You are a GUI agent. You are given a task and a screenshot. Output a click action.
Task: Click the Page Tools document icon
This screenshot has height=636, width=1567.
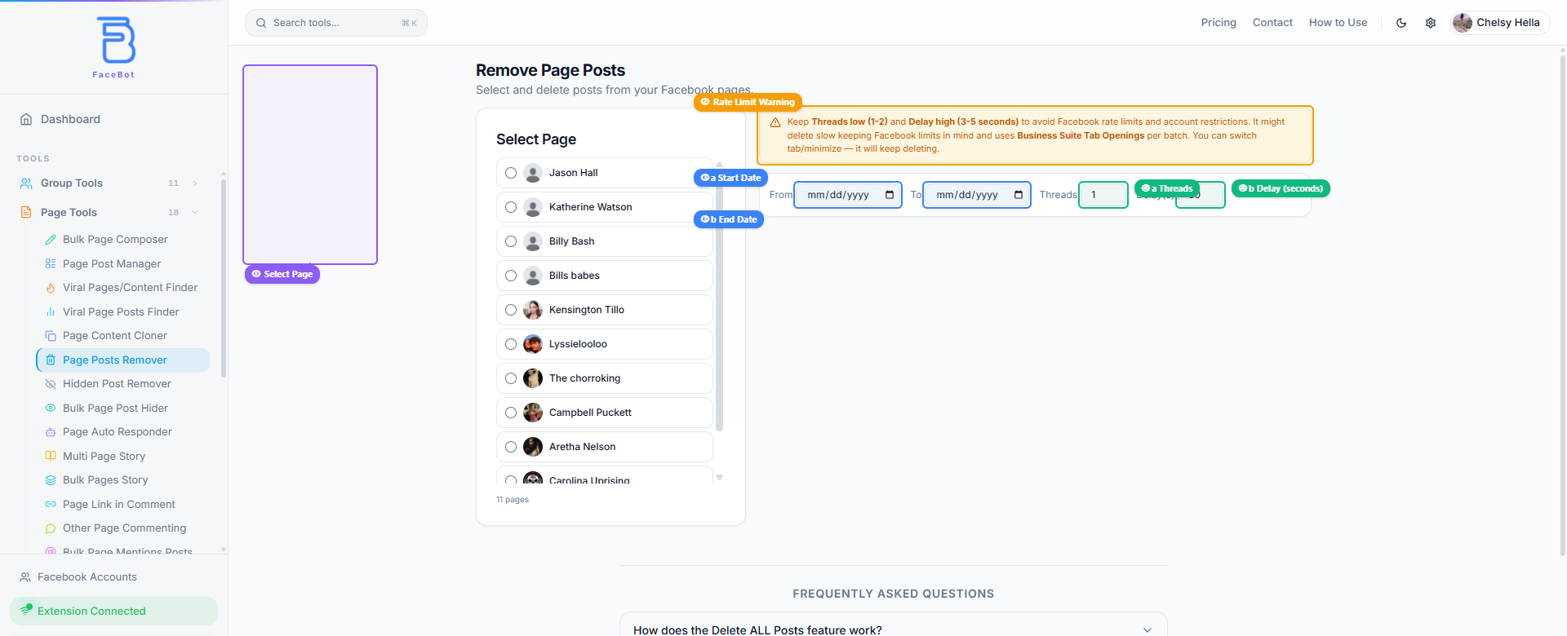coord(26,213)
